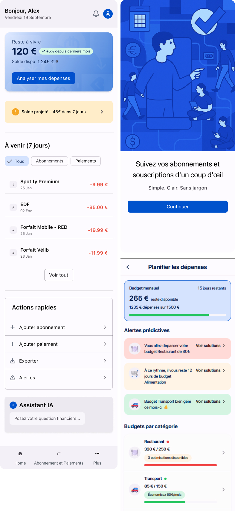Open notifications bell icon
235x511 pixels.
pos(96,14)
